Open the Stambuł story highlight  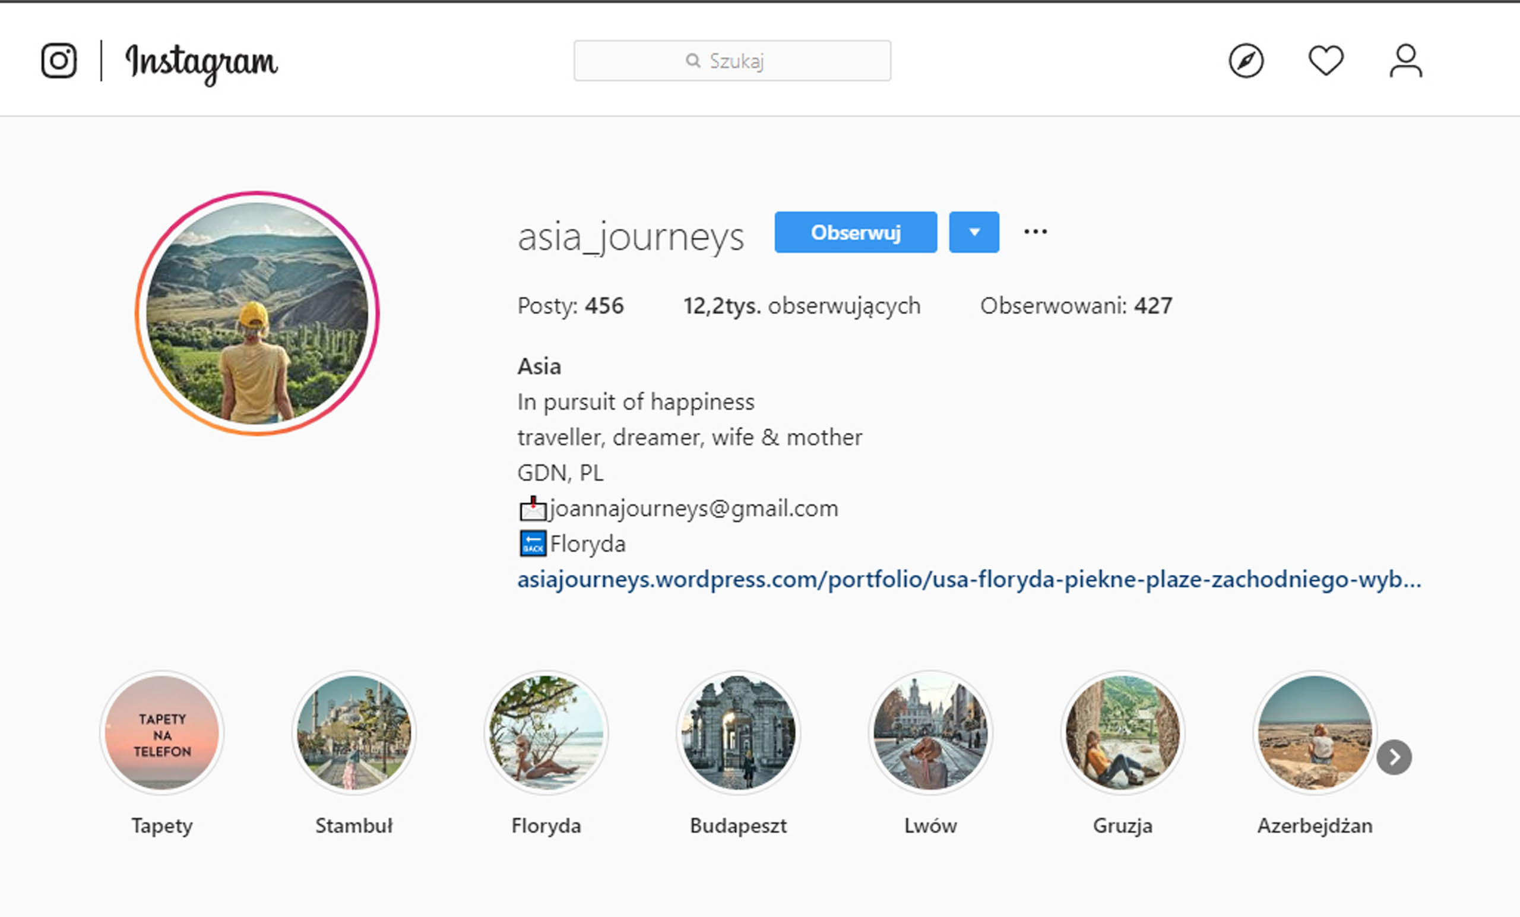click(x=354, y=732)
